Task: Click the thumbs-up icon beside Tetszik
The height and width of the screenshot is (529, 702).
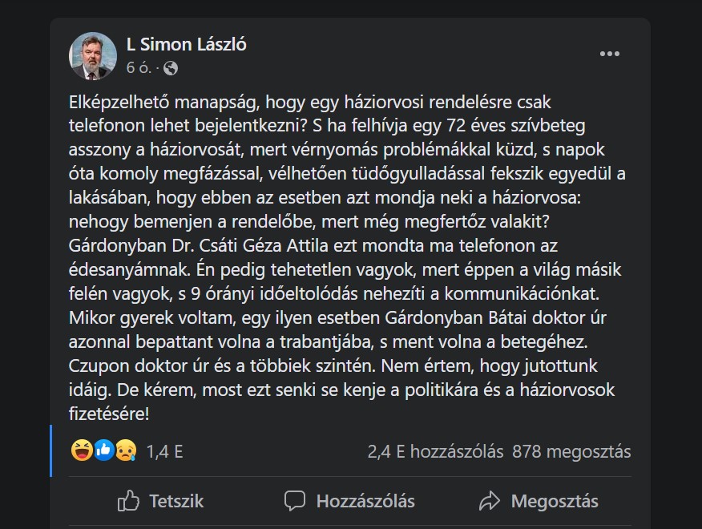Action: pos(128,502)
